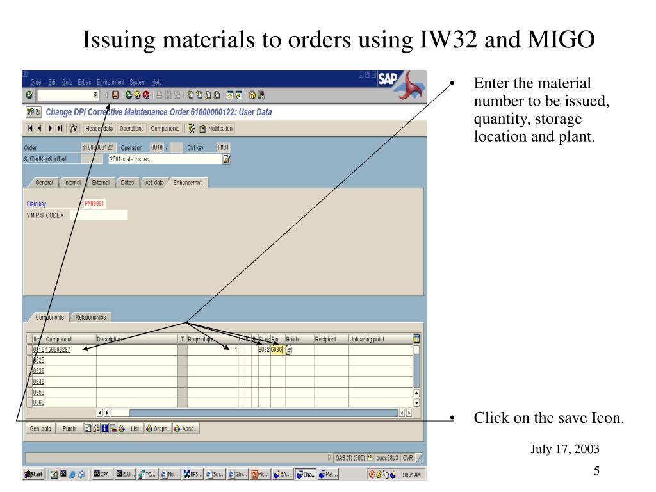
Task: Open the Extras menu
Action: [84, 83]
